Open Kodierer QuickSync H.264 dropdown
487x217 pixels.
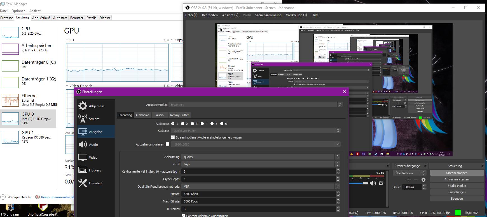pyautogui.click(x=256, y=131)
